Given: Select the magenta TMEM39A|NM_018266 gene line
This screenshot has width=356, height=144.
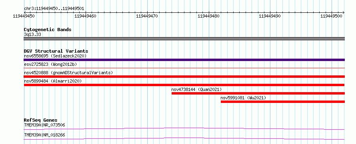Looking at the screenshot, I should pos(184,138).
